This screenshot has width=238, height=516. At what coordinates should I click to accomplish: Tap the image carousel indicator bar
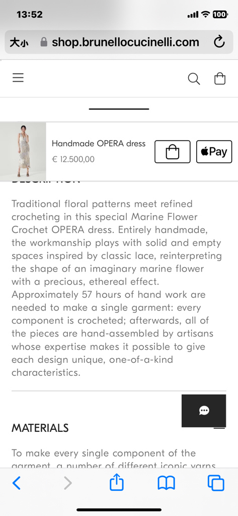[x=119, y=109]
